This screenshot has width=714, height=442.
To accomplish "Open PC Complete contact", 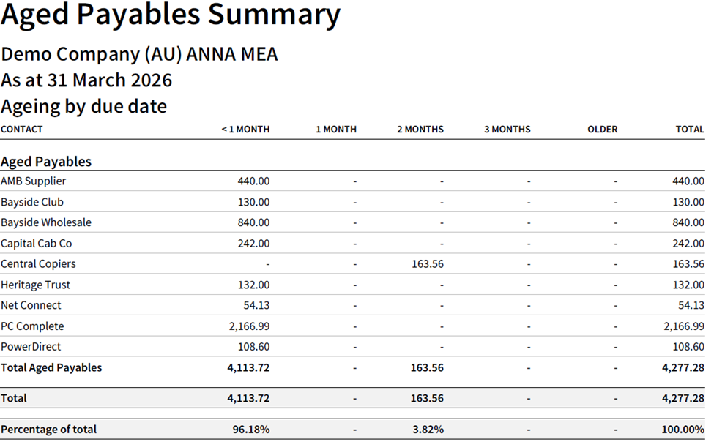I will [32, 326].
